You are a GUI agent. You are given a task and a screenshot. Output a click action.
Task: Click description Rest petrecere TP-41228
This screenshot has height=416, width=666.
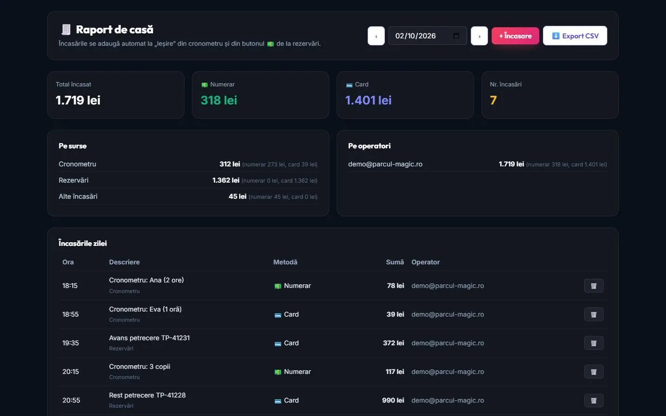(147, 395)
